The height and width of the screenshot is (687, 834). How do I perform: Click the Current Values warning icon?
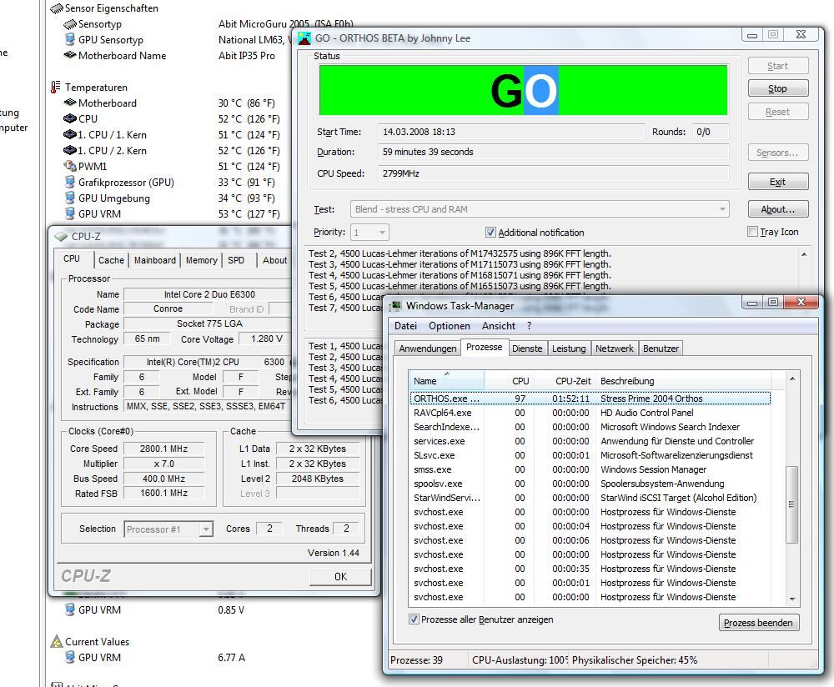(x=57, y=641)
